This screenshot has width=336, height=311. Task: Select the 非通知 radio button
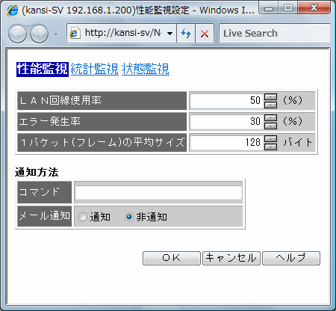coord(128,217)
